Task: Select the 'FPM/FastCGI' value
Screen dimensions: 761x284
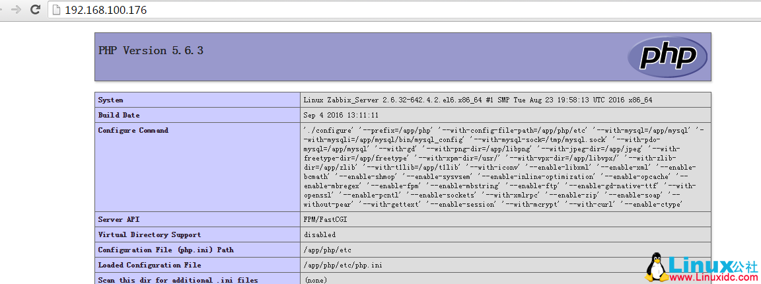Action: [x=325, y=219]
